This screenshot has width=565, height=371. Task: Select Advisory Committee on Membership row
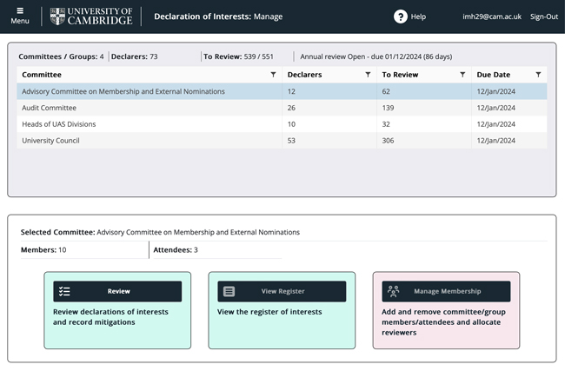coord(282,91)
